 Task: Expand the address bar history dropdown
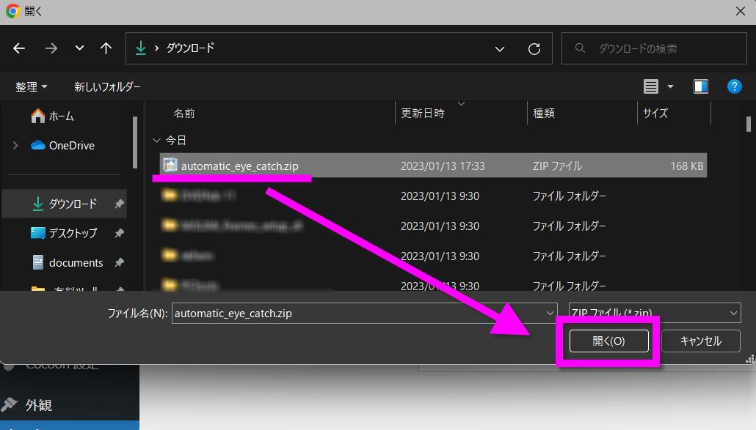pos(500,48)
